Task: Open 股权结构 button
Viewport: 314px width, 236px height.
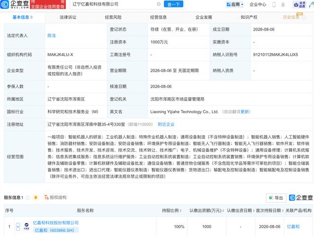Action: [x=55, y=197]
